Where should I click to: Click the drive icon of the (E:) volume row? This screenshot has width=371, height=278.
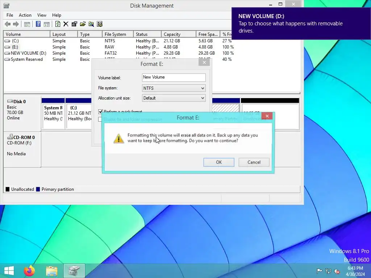click(7, 47)
